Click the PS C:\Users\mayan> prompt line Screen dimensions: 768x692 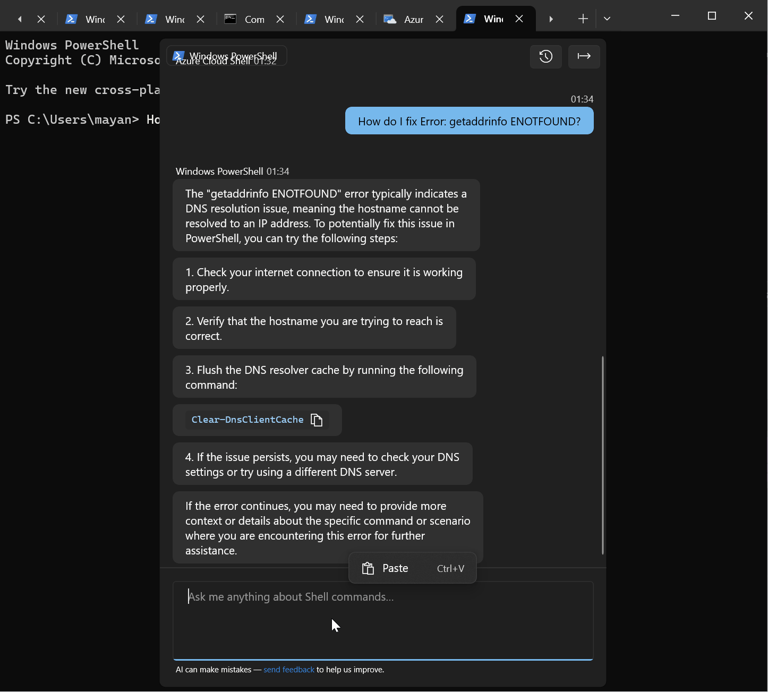coord(82,119)
